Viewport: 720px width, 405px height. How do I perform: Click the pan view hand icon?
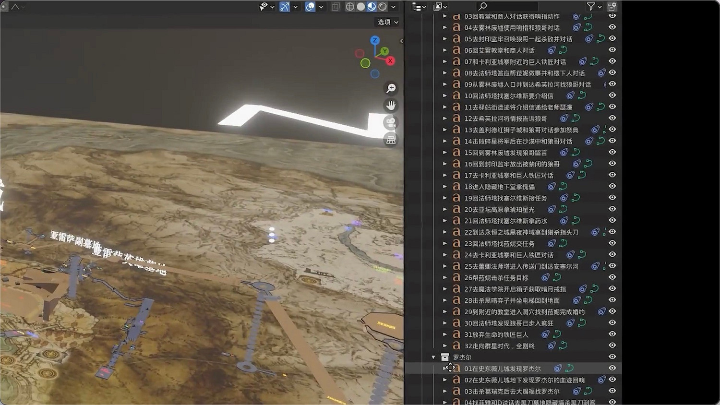click(x=391, y=106)
